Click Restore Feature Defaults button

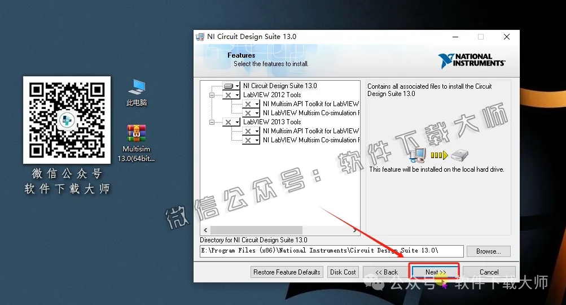tap(287, 272)
